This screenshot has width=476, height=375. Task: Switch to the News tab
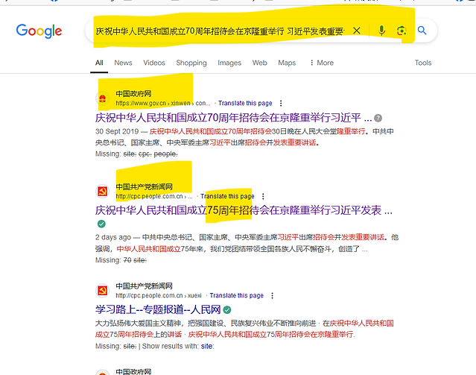coord(123,63)
